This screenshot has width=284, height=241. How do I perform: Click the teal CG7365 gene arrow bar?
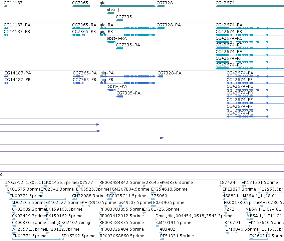pos(81,6)
